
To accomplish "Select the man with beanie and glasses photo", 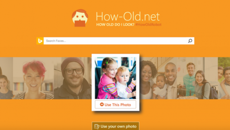I will tap(73, 78).
